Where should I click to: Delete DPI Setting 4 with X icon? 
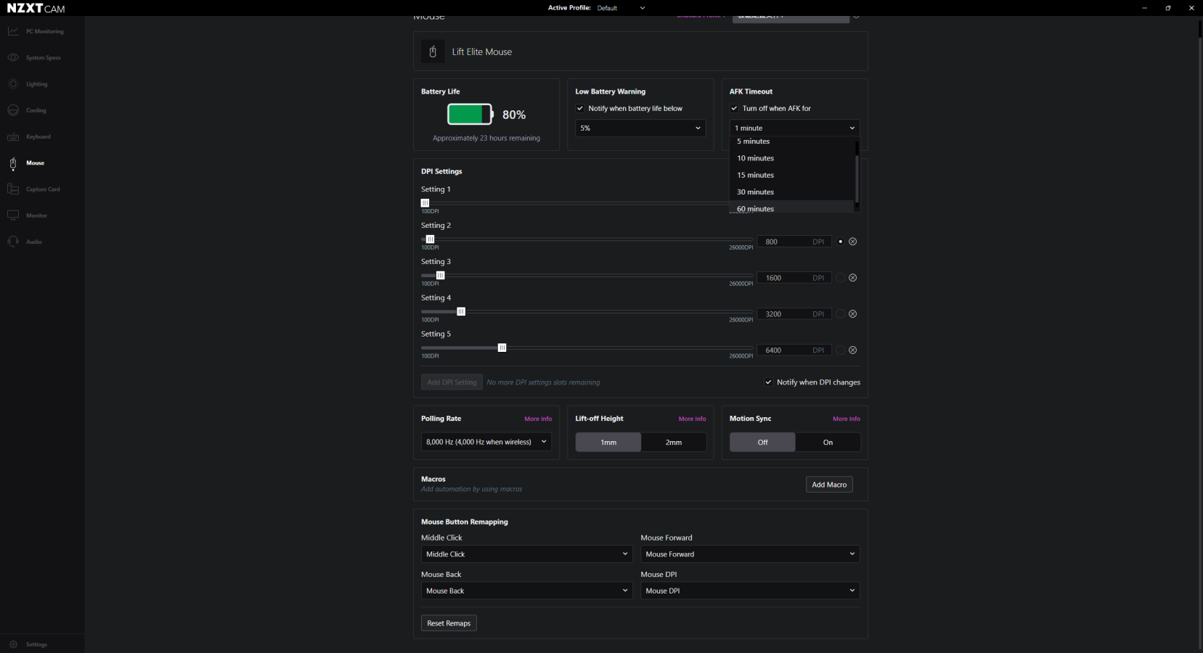tap(853, 314)
